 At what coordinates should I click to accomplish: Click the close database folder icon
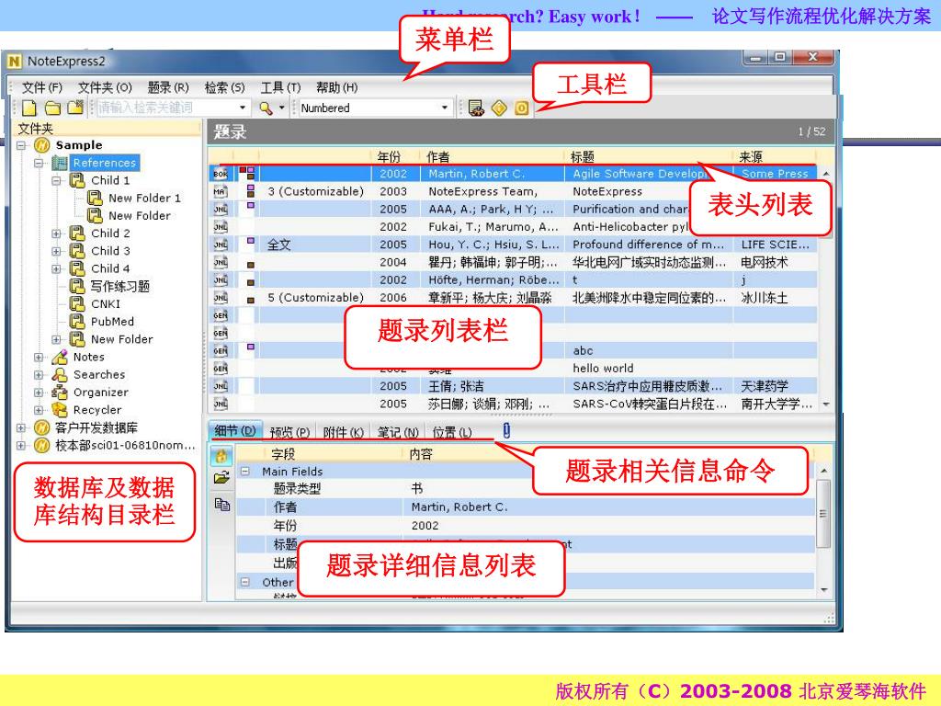tap(75, 108)
